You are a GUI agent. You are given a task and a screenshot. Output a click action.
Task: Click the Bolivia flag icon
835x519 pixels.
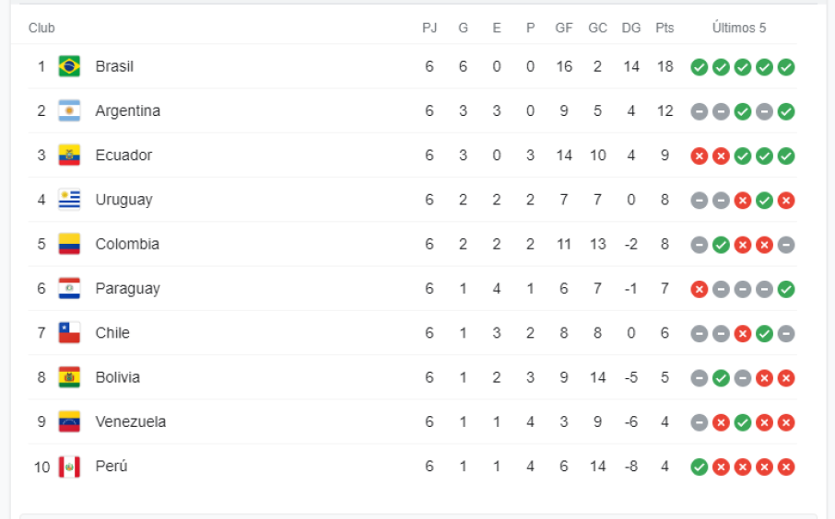click(69, 377)
